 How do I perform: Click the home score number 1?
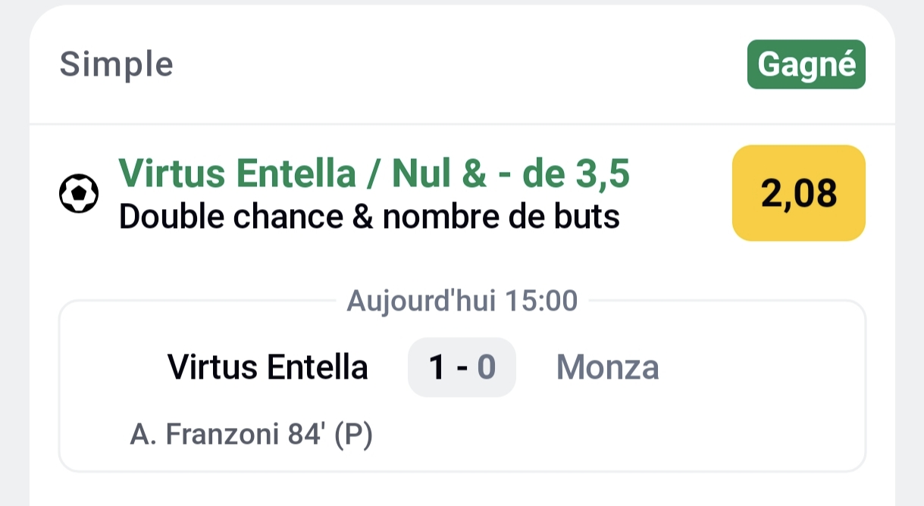(437, 368)
